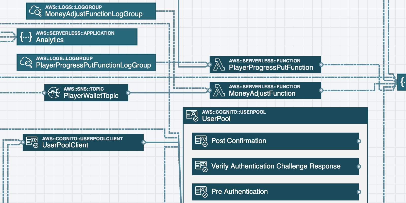
Task: Click the PlayerWalletTopic SNS topic icon
Action: click(x=54, y=93)
